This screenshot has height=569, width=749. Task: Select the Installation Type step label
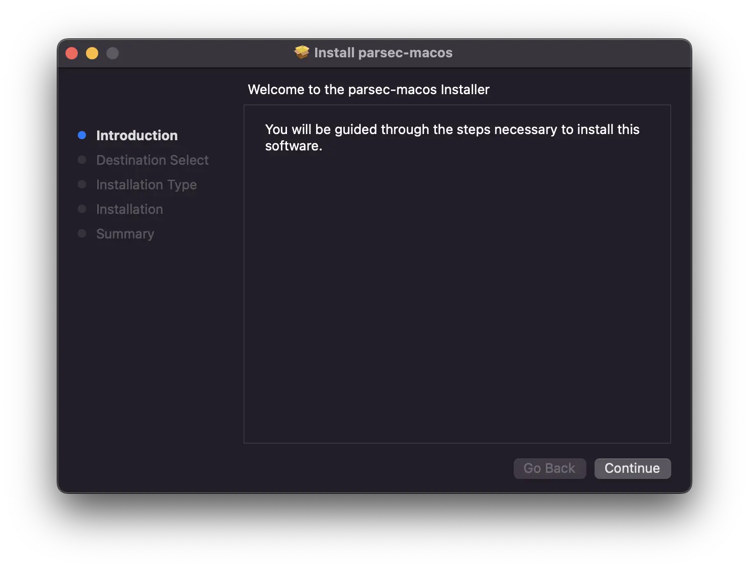click(146, 185)
